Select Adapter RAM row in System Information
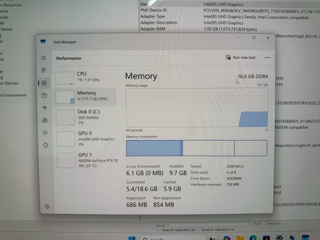 tap(230, 29)
